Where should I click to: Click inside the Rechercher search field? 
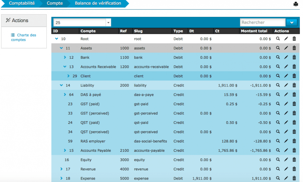click(x=262, y=22)
